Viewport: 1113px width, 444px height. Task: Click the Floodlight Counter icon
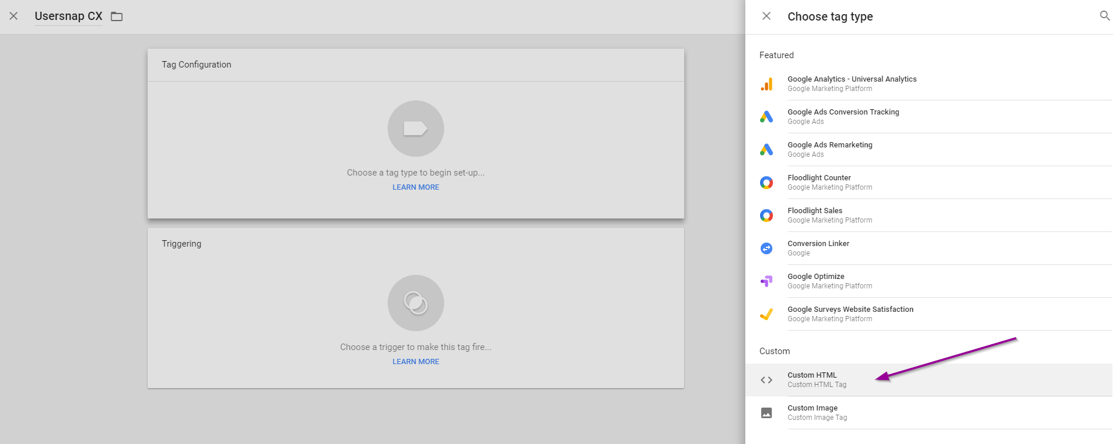click(767, 183)
